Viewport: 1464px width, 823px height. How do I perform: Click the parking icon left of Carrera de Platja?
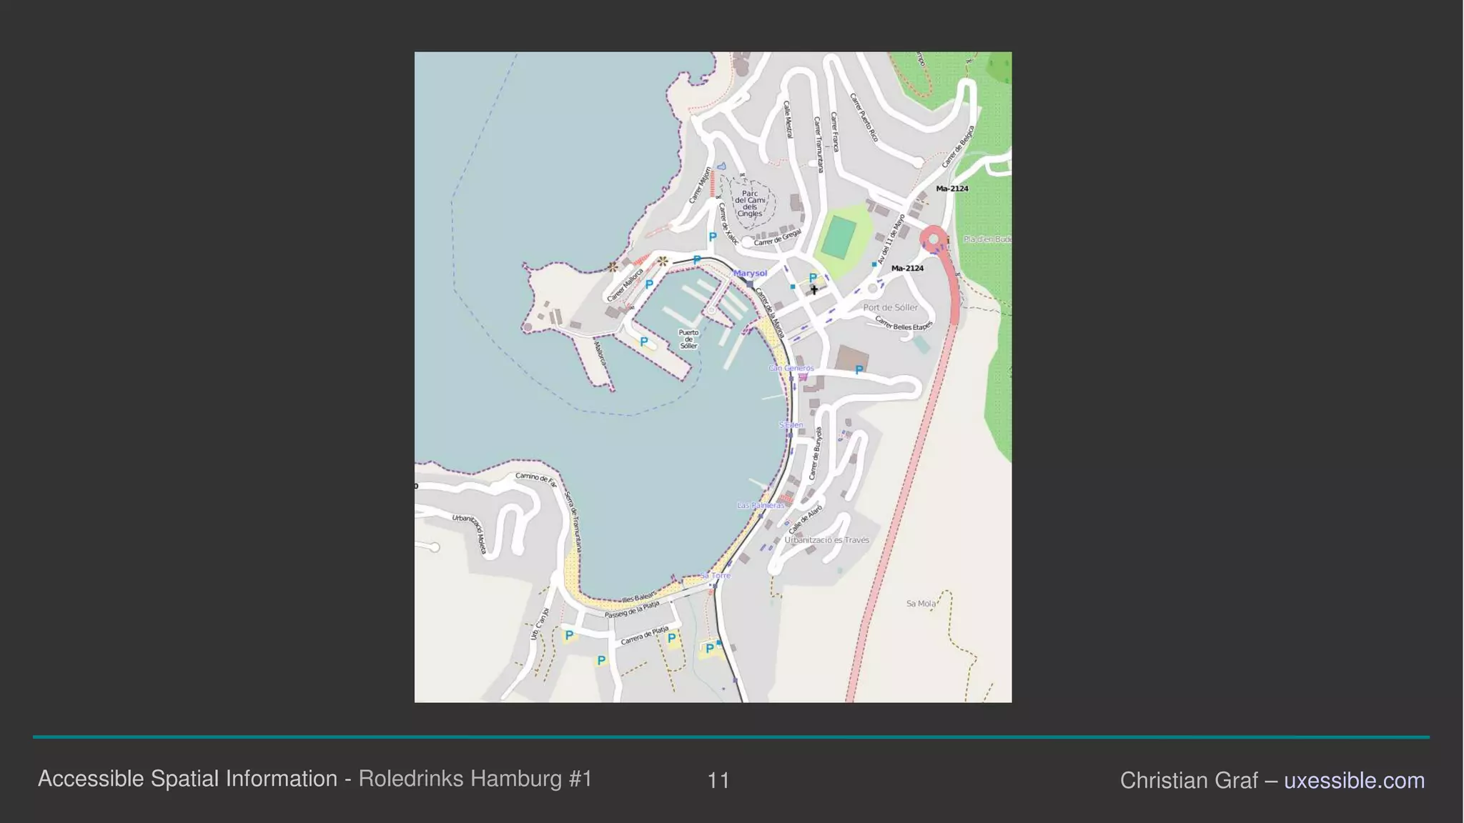click(x=601, y=660)
